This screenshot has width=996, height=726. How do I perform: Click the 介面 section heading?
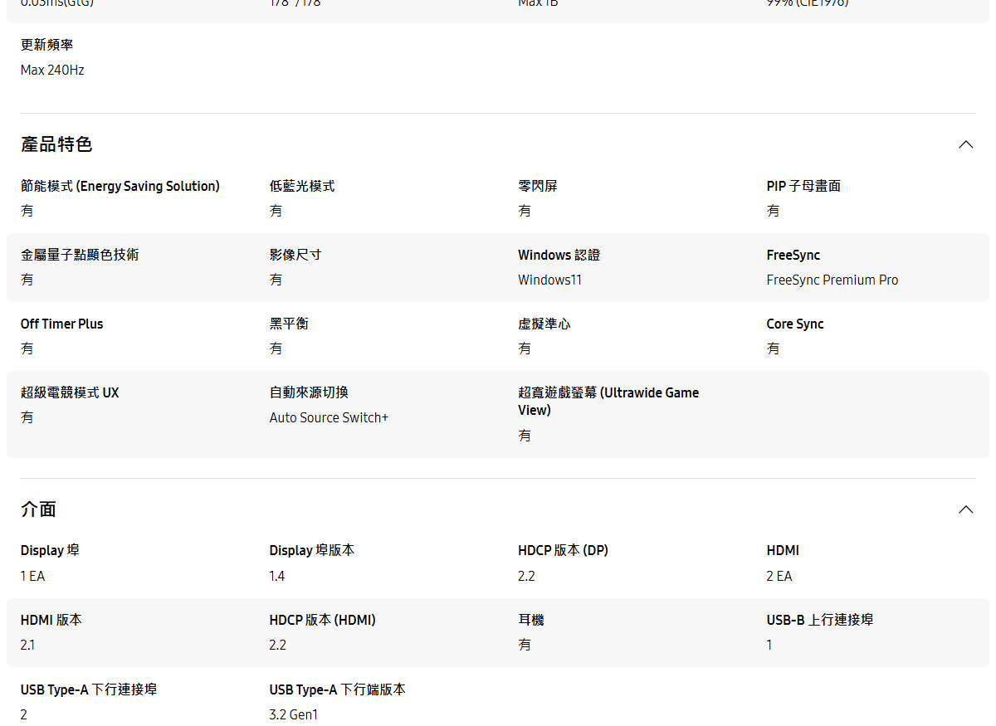coord(38,509)
